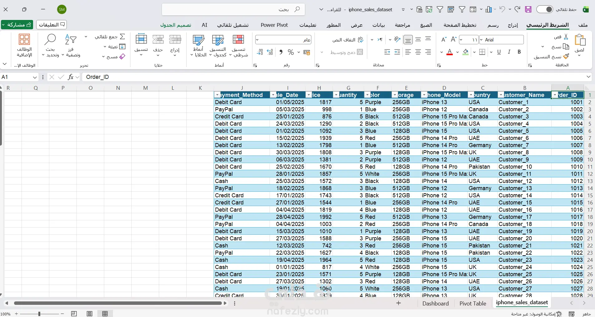
Task: Open the Table Design ribbon tab
Action: click(x=176, y=25)
